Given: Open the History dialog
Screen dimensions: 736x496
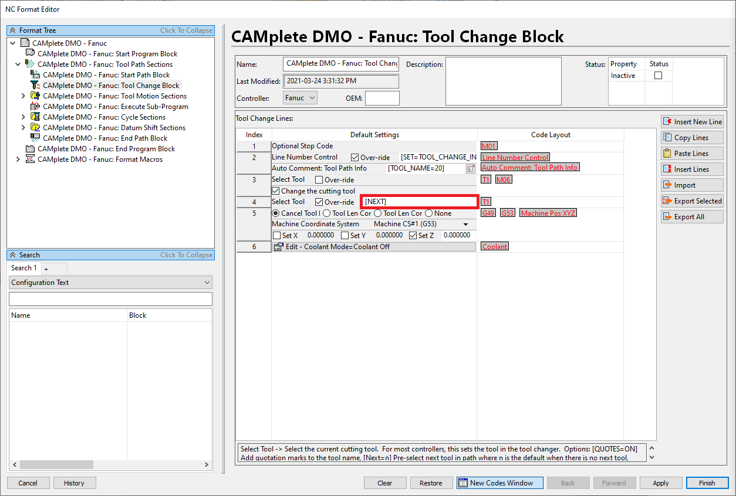Looking at the screenshot, I should click(x=74, y=483).
